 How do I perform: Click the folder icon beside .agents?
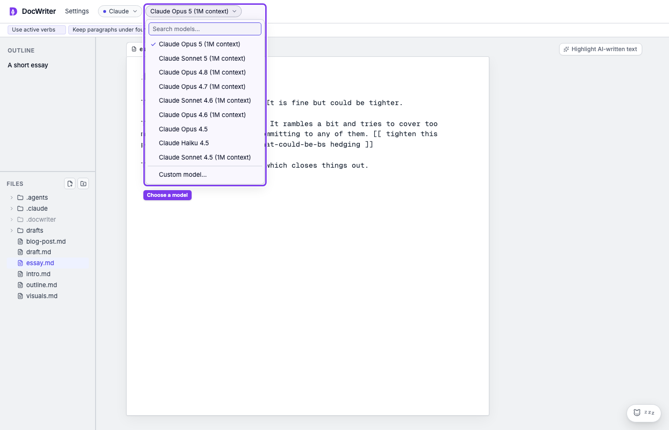click(x=20, y=197)
